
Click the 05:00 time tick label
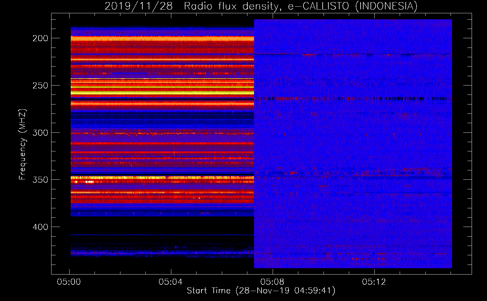coord(69,282)
